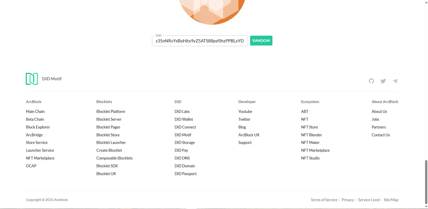428x209 pixels.
Task: Open OCAP link
Action: pyautogui.click(x=31, y=166)
